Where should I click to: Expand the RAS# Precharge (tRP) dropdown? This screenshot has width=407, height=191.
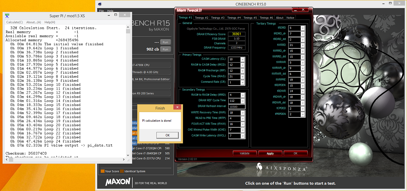(x=243, y=71)
